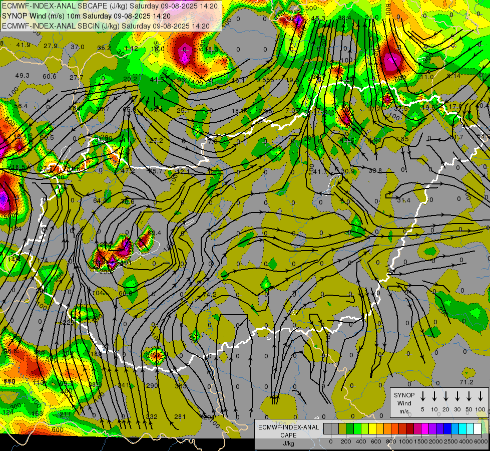The width and height of the screenshot is (490, 451).
Task: Click the map value 71.2
Action: point(466,382)
